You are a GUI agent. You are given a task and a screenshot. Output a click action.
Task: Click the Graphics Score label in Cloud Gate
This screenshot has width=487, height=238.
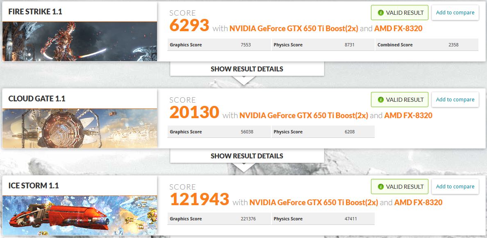186,132
